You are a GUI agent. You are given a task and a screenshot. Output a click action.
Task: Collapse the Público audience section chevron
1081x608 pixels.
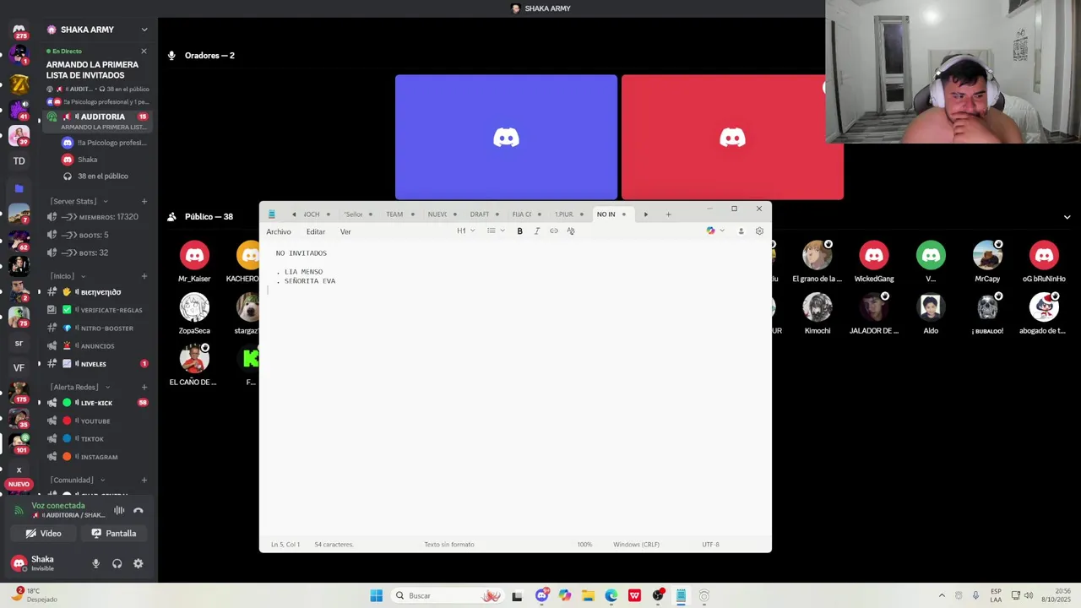coord(1067,217)
